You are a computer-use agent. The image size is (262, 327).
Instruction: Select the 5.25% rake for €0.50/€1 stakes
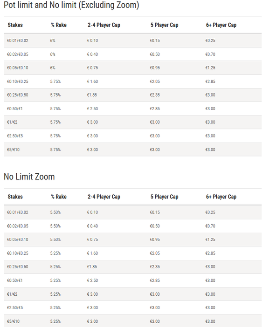(x=55, y=280)
